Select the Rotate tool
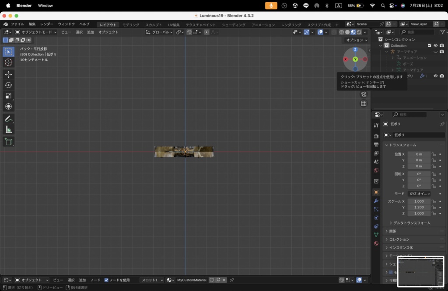 point(8,85)
